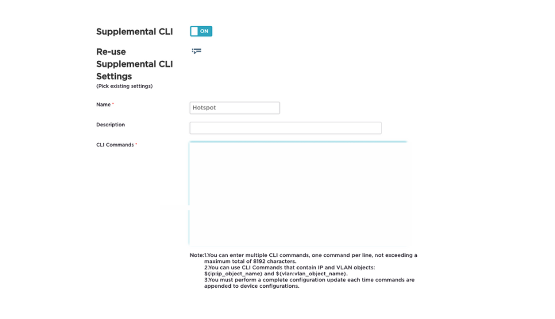The width and height of the screenshot is (555, 319).
Task: Click the Supplemental CLI heading
Action: point(135,32)
